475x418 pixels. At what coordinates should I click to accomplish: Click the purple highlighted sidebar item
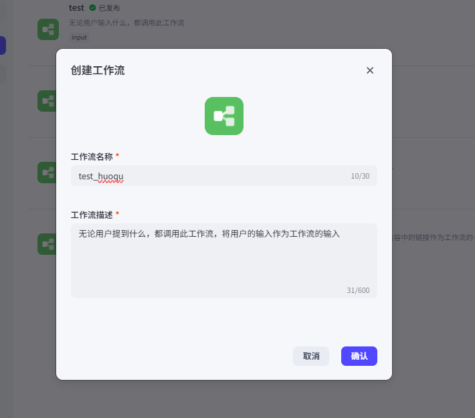pos(3,45)
